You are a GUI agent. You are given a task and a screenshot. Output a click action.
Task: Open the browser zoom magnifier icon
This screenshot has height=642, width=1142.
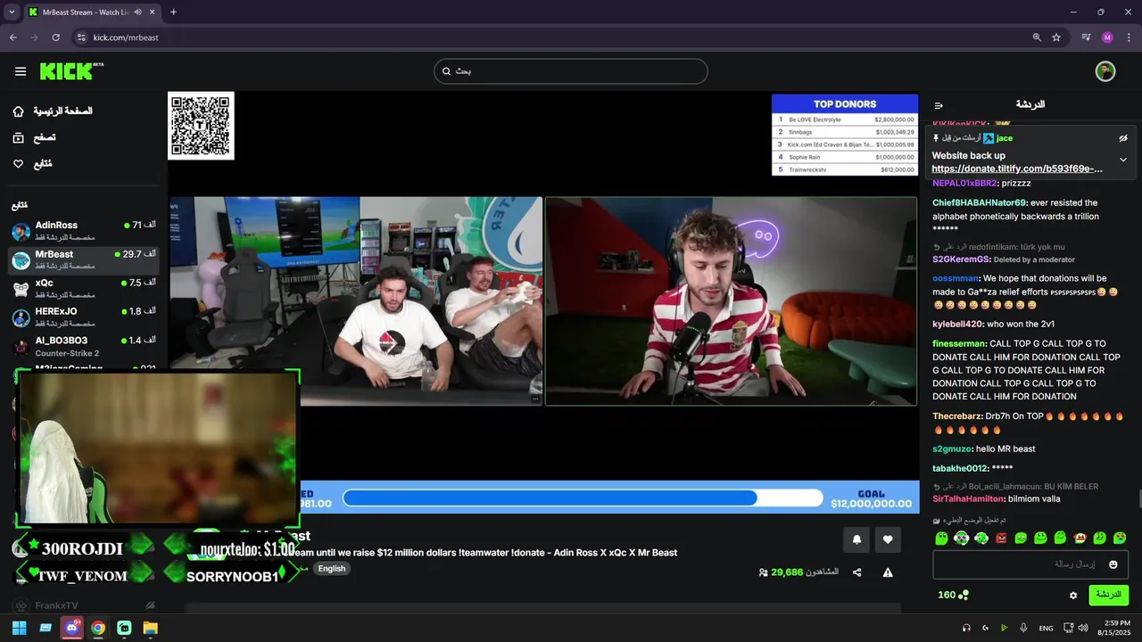click(x=1037, y=37)
